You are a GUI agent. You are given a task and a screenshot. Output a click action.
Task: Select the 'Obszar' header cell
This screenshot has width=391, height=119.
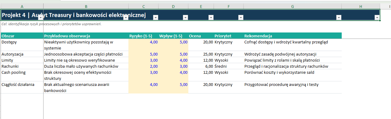click(22, 36)
